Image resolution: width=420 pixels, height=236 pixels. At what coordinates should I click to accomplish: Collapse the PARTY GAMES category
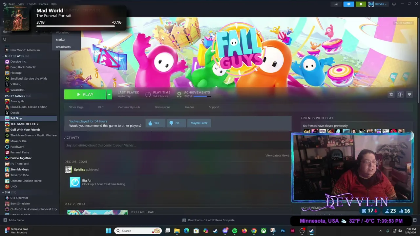click(x=3, y=96)
